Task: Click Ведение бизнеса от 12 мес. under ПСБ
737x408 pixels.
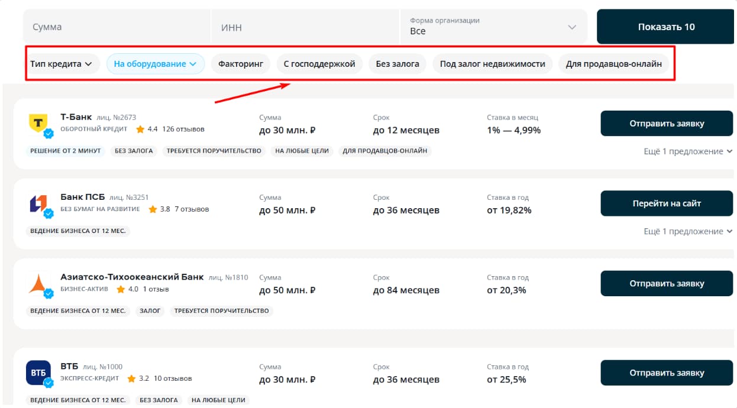Action: click(78, 231)
